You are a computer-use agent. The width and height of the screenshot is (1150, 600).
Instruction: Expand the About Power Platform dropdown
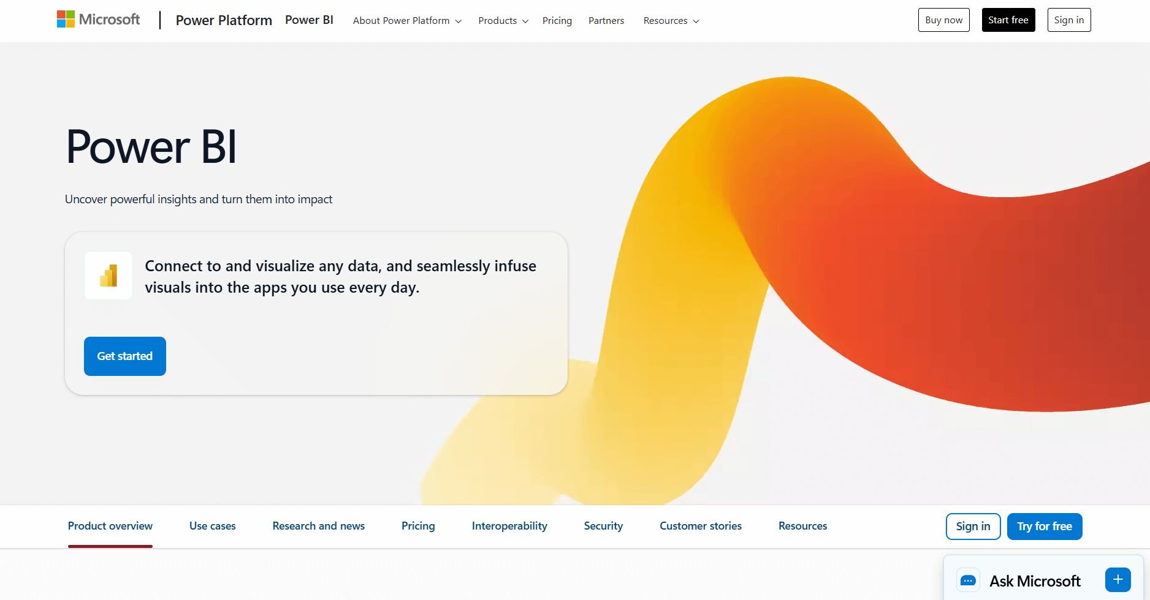coord(407,21)
